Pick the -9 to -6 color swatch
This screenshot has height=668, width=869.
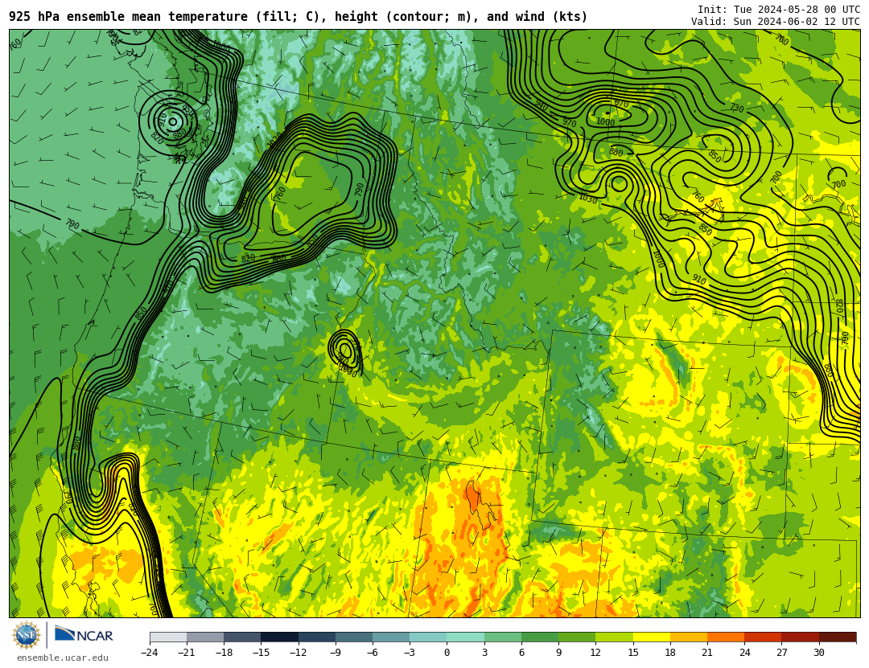354,637
